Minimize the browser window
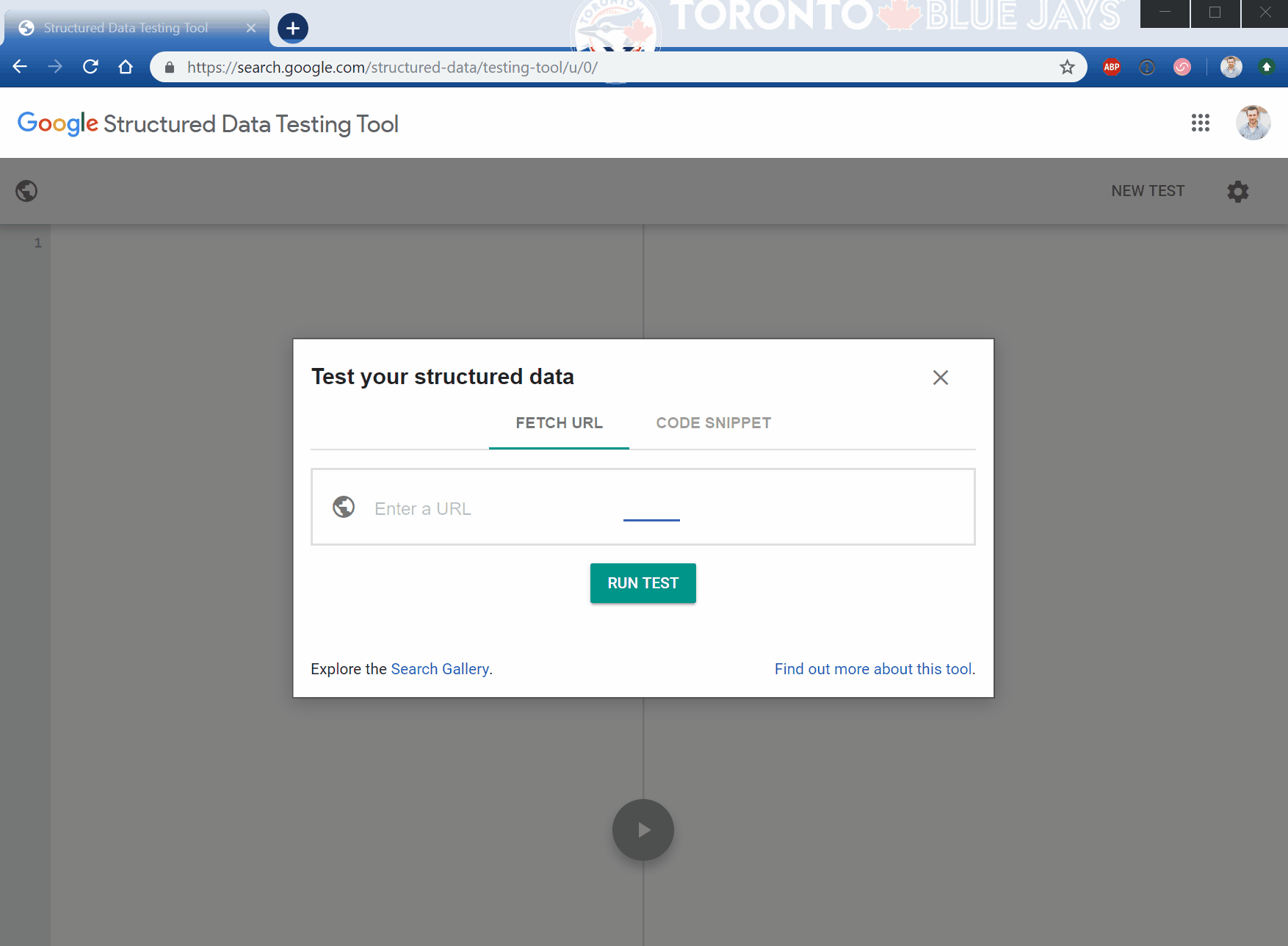The width and height of the screenshot is (1288, 946). coord(1165,12)
